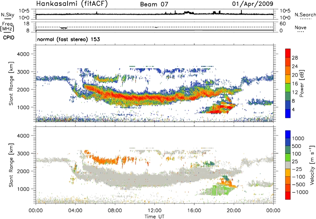The width and height of the screenshot is (316, 219).
Task: Click the 'Power [dB]' colorbar label
Action: coord(301,83)
